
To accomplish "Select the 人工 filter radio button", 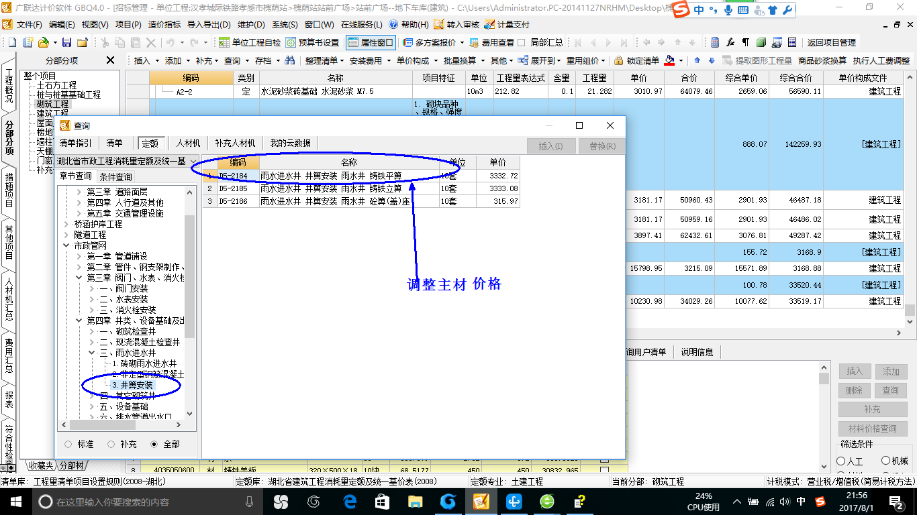I will [x=840, y=461].
